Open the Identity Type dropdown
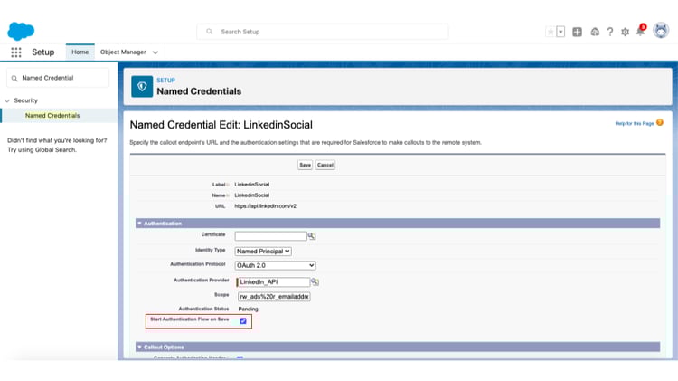Screen dimensions: 678x381 263,251
